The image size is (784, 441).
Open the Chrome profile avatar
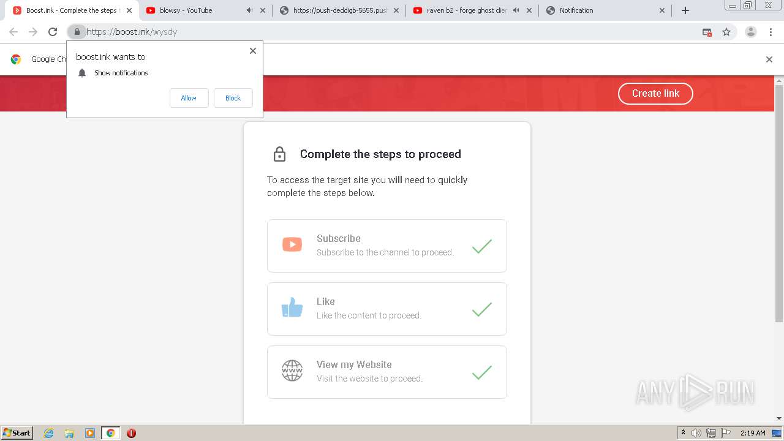[x=751, y=32]
